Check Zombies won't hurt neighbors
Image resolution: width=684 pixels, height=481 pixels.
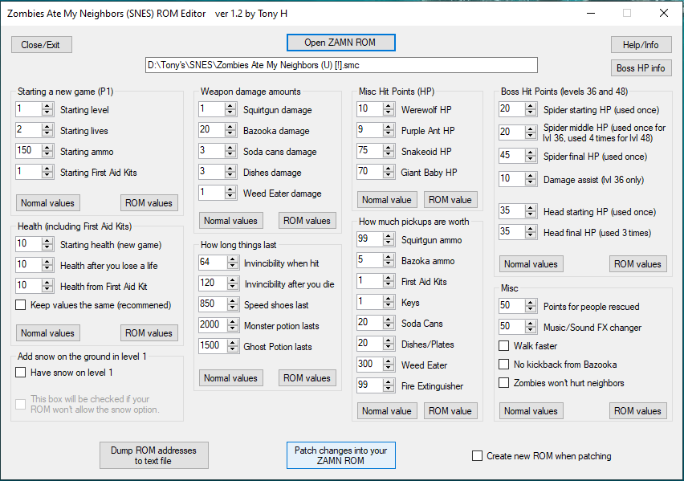click(x=504, y=383)
